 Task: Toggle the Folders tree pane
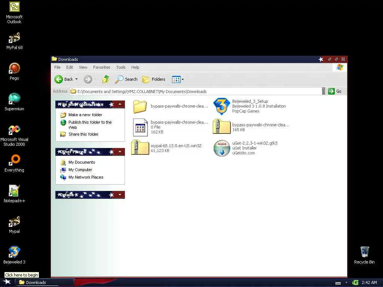(154, 79)
